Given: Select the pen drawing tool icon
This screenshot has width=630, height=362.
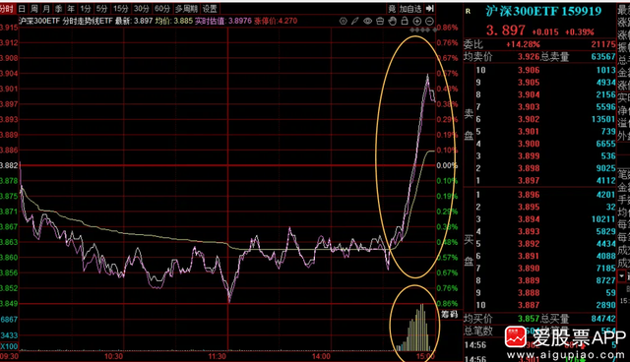Looking at the screenshot, I should tap(354, 21).
